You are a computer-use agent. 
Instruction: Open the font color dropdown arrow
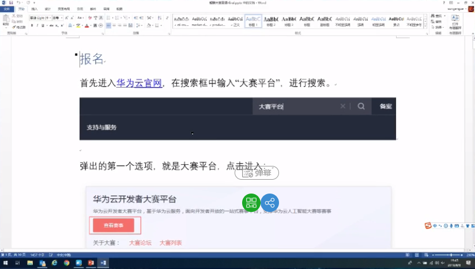91,25
